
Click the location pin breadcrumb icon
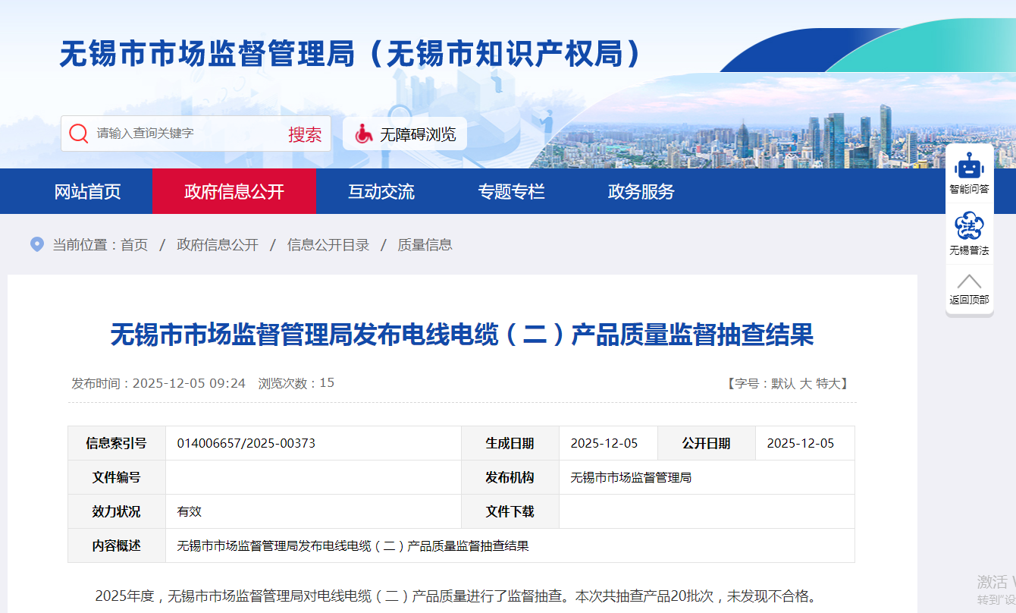(x=36, y=244)
